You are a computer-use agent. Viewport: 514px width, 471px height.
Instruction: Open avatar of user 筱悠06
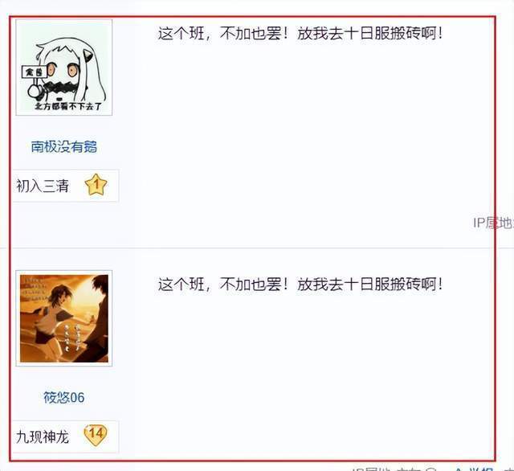64,318
